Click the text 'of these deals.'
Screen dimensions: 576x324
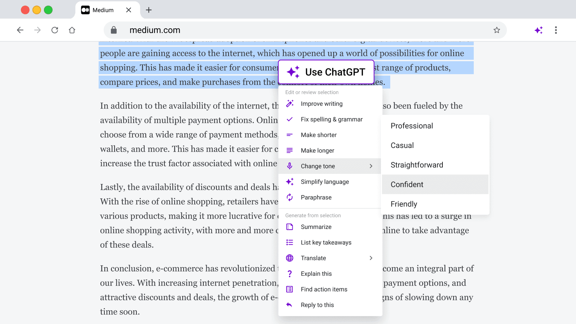(127, 245)
